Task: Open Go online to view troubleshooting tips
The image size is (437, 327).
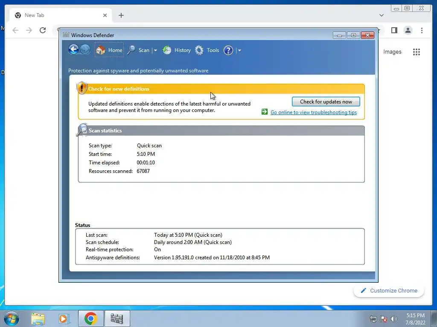Action: coord(314,112)
